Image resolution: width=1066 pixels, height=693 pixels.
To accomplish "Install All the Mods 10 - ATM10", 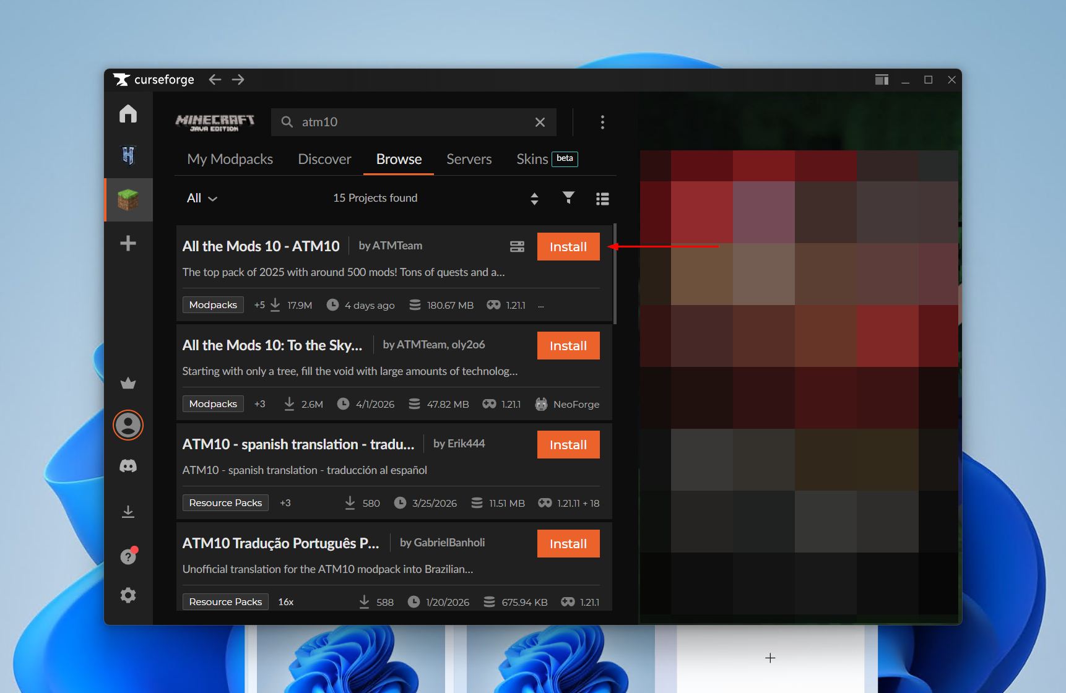I will 568,246.
